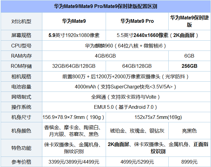
Task: Select the bold 256GB storage cell
Action: point(189,66)
